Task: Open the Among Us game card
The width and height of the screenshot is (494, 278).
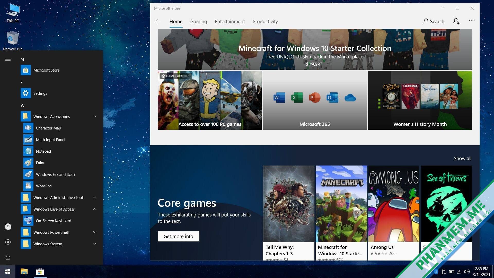Action: pos(394,213)
